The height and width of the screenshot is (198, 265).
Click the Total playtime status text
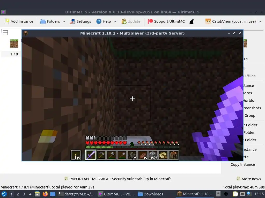(244, 187)
